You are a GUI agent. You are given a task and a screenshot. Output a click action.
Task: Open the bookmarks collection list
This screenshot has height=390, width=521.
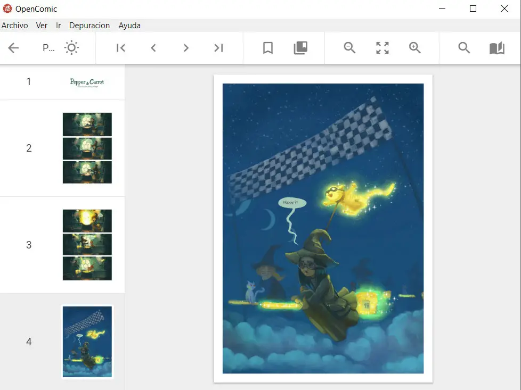click(300, 48)
